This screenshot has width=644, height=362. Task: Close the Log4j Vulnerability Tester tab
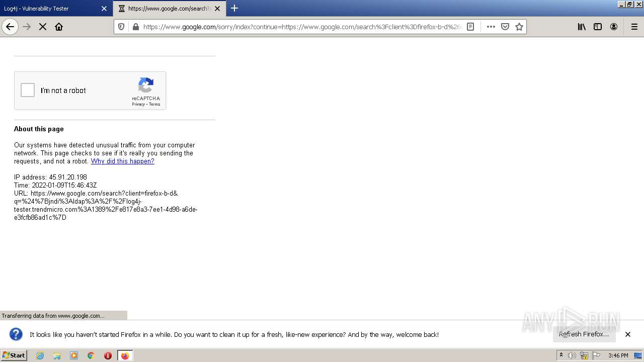pyautogui.click(x=104, y=9)
